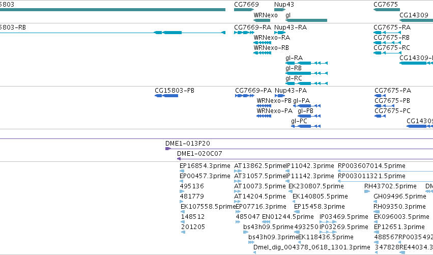Select the gl gene label
This screenshot has height=255, width=433.
[288, 15]
